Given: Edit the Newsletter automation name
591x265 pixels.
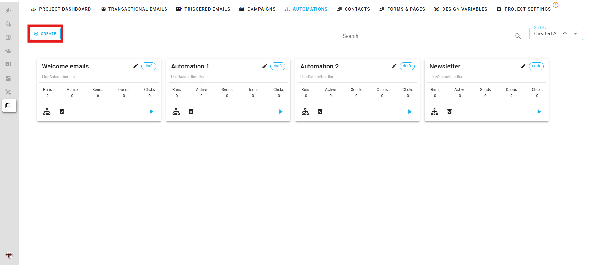Looking at the screenshot, I should [x=523, y=66].
